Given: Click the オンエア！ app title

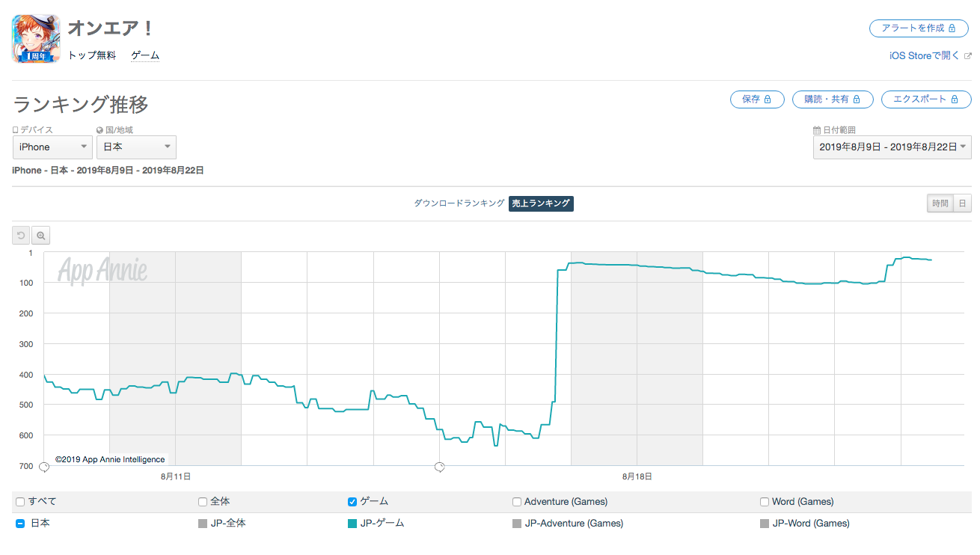Looking at the screenshot, I should tap(111, 28).
